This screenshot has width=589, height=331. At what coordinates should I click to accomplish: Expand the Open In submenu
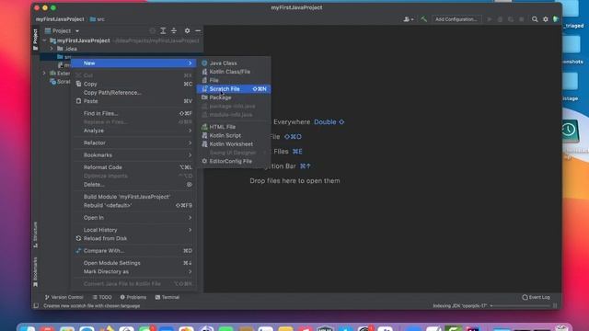[133, 218]
